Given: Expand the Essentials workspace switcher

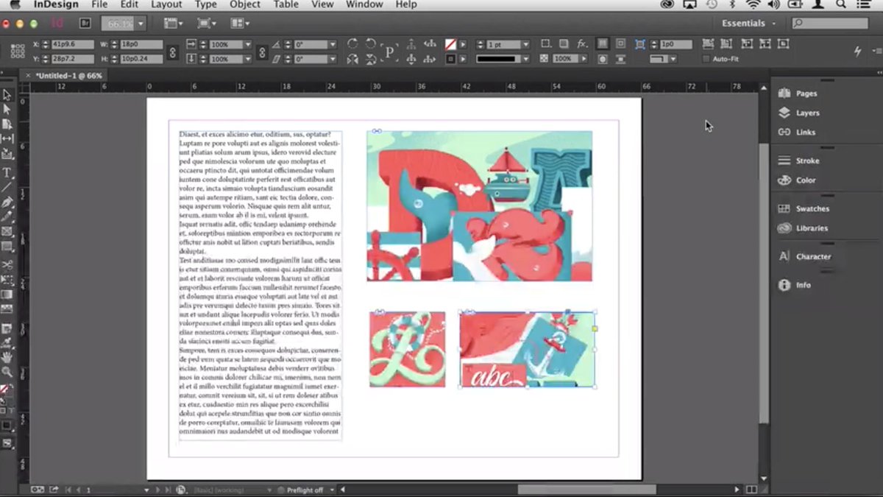Looking at the screenshot, I should 748,24.
